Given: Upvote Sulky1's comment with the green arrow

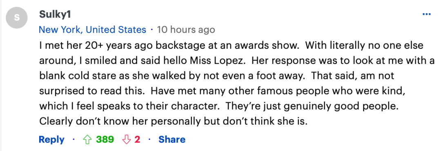Looking at the screenshot, I should pos(88,139).
